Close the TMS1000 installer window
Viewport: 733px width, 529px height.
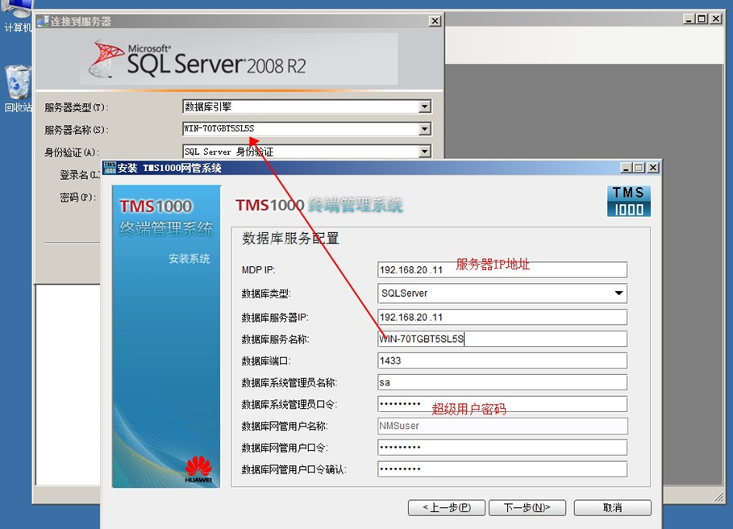pos(653,167)
